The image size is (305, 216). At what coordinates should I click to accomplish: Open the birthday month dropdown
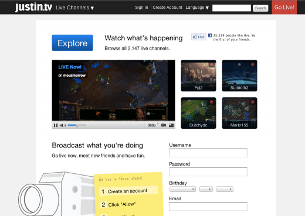coord(182,189)
